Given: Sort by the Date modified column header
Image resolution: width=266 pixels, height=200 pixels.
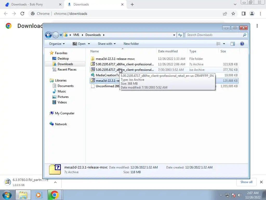Looking at the screenshot, I should 172,51.
